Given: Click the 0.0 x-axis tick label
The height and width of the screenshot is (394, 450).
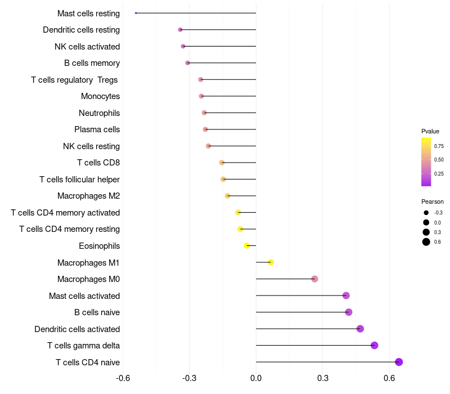Looking at the screenshot, I should (x=256, y=378).
